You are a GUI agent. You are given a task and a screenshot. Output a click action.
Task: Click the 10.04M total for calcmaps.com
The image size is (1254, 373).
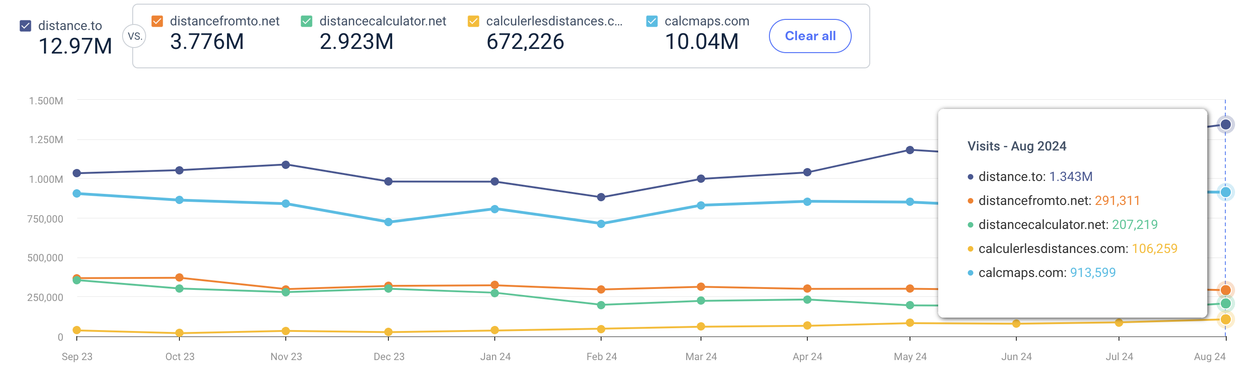click(701, 42)
